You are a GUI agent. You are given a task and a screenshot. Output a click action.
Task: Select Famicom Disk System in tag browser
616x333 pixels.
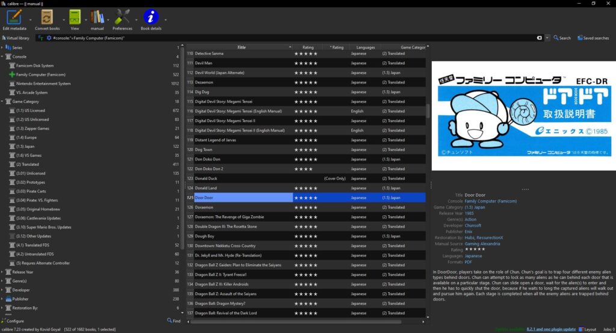(34, 66)
